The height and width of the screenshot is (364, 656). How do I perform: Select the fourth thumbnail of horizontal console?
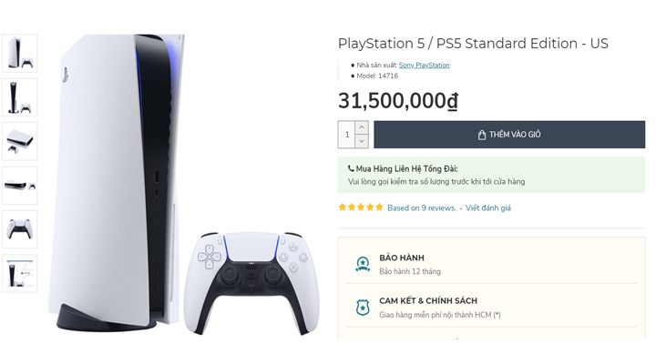(20, 186)
